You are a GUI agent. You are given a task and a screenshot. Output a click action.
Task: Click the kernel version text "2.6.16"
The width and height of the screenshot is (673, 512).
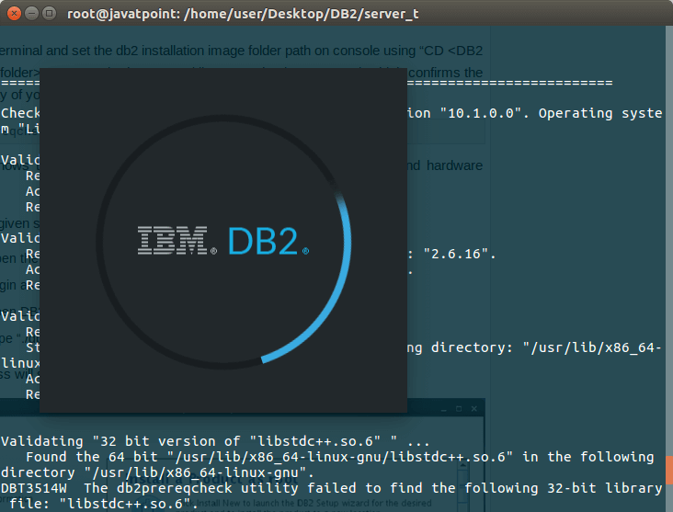point(456,254)
